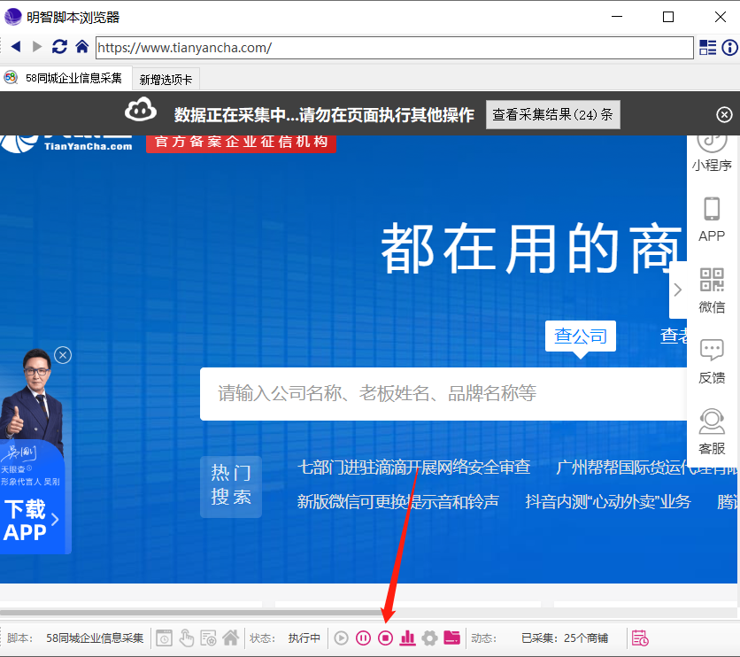
Task: Open the script settings gear
Action: click(429, 638)
